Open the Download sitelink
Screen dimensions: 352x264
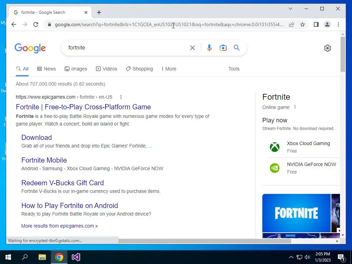(x=36, y=137)
